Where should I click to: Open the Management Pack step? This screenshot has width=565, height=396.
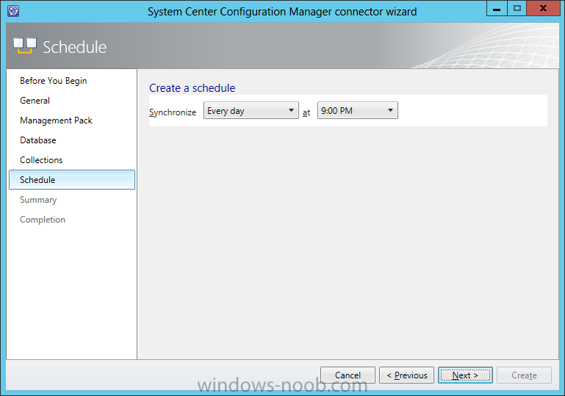pyautogui.click(x=57, y=120)
